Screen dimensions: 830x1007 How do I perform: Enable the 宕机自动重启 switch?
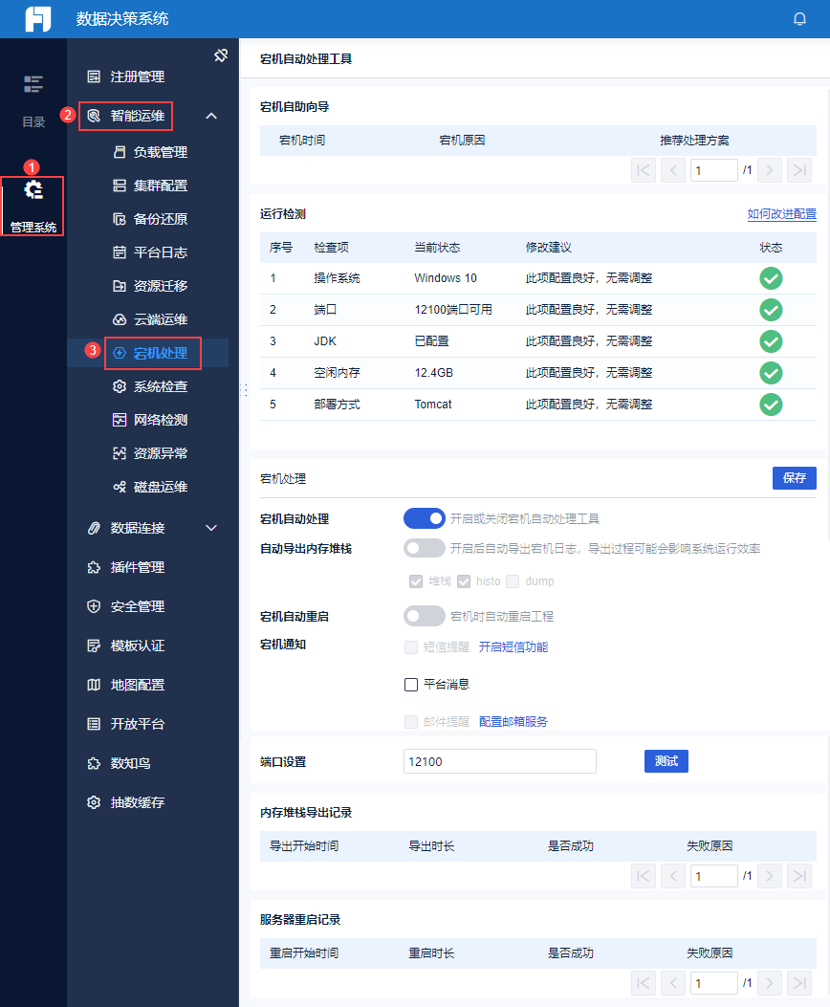pos(425,616)
